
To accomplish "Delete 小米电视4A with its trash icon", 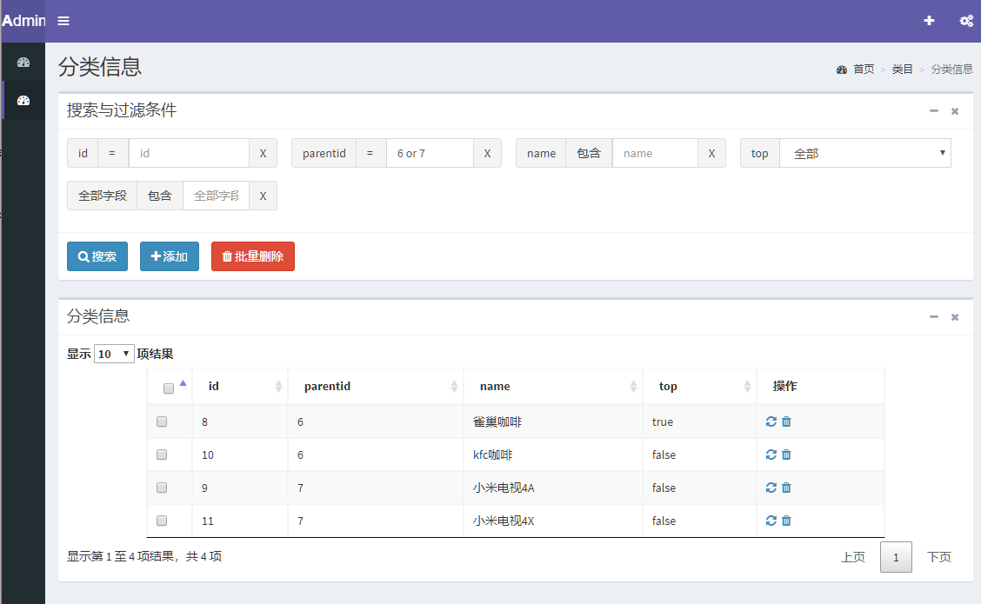I will point(786,487).
